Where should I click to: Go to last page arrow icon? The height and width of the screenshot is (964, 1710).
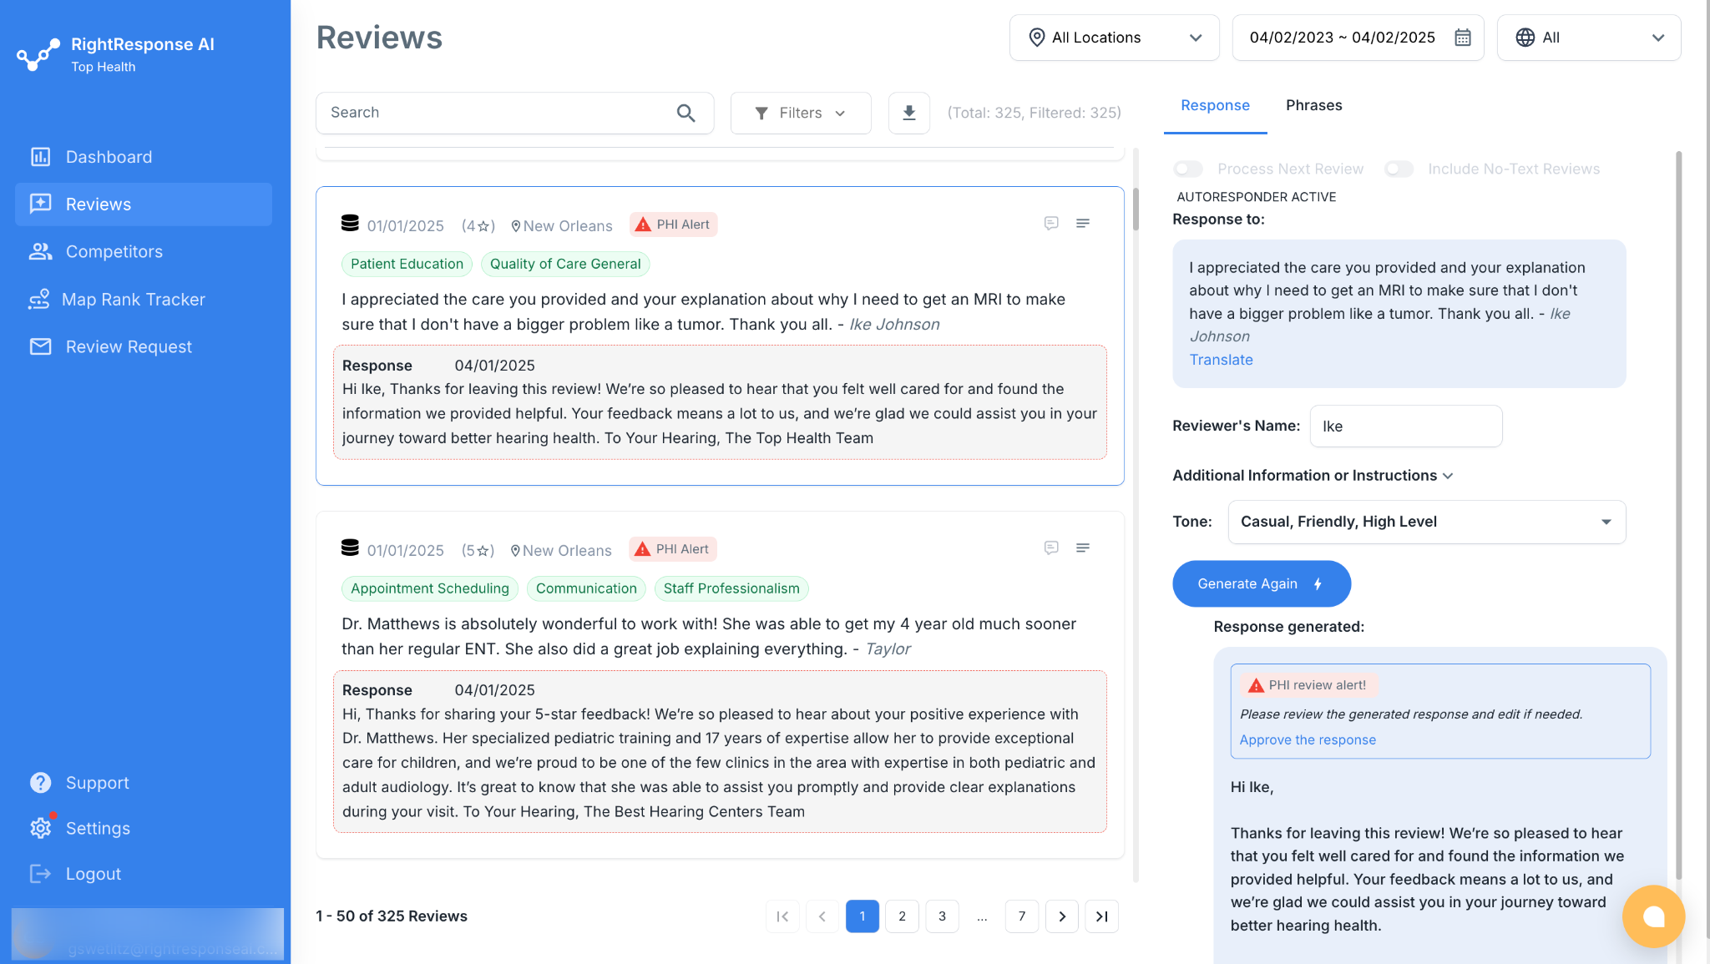(x=1101, y=916)
